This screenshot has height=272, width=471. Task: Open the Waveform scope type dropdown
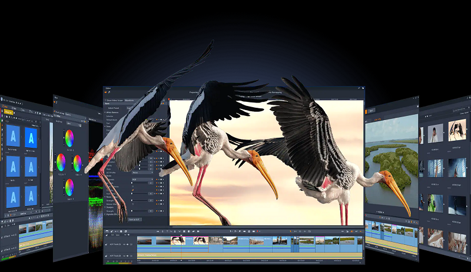pos(131,100)
